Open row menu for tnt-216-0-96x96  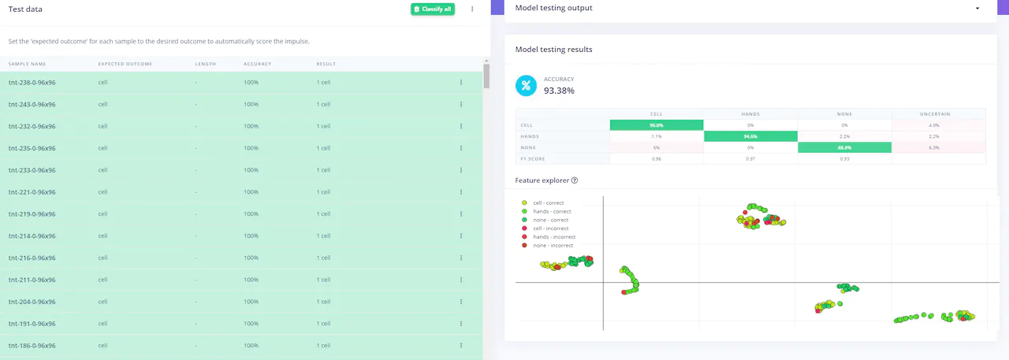click(x=461, y=258)
